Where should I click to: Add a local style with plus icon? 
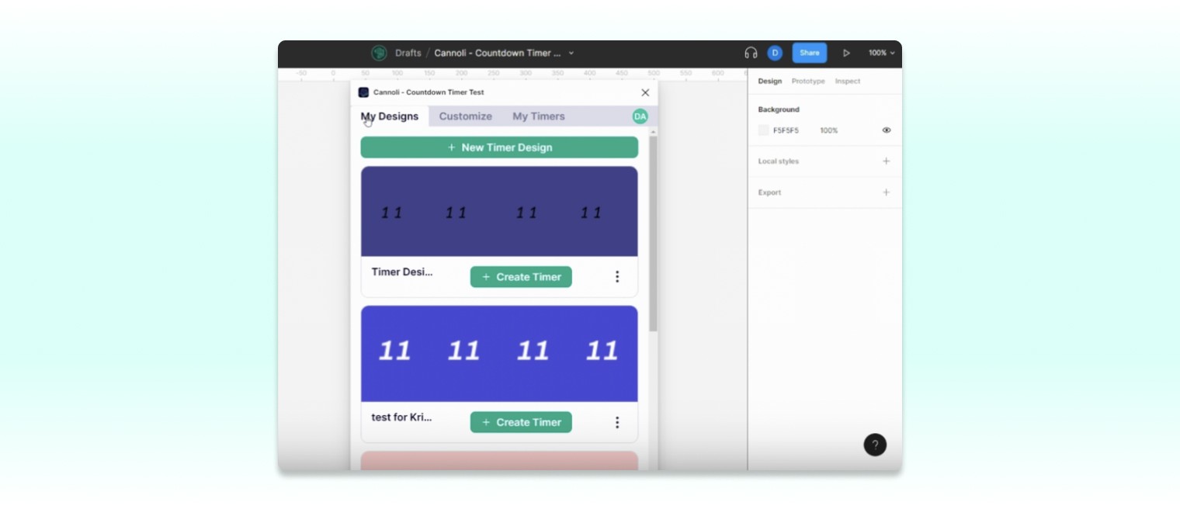(x=886, y=161)
